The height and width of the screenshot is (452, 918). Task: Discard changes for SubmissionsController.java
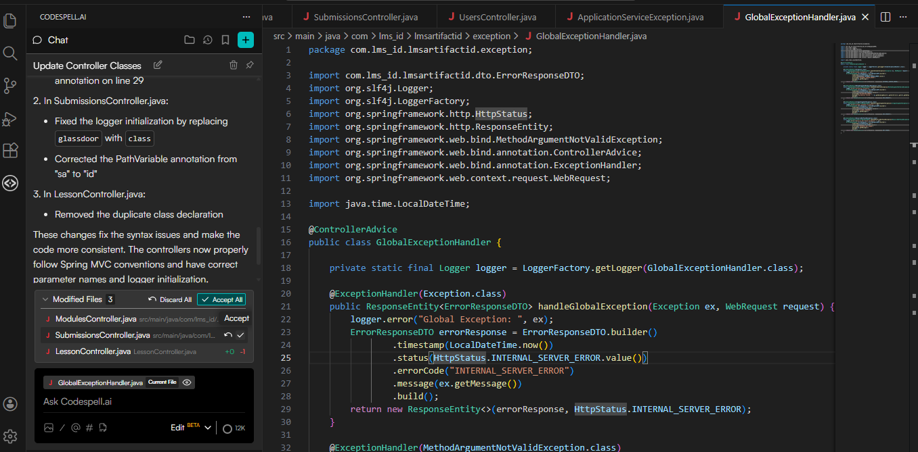(x=229, y=334)
